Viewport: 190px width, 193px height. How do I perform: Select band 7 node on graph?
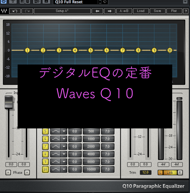click(122, 50)
